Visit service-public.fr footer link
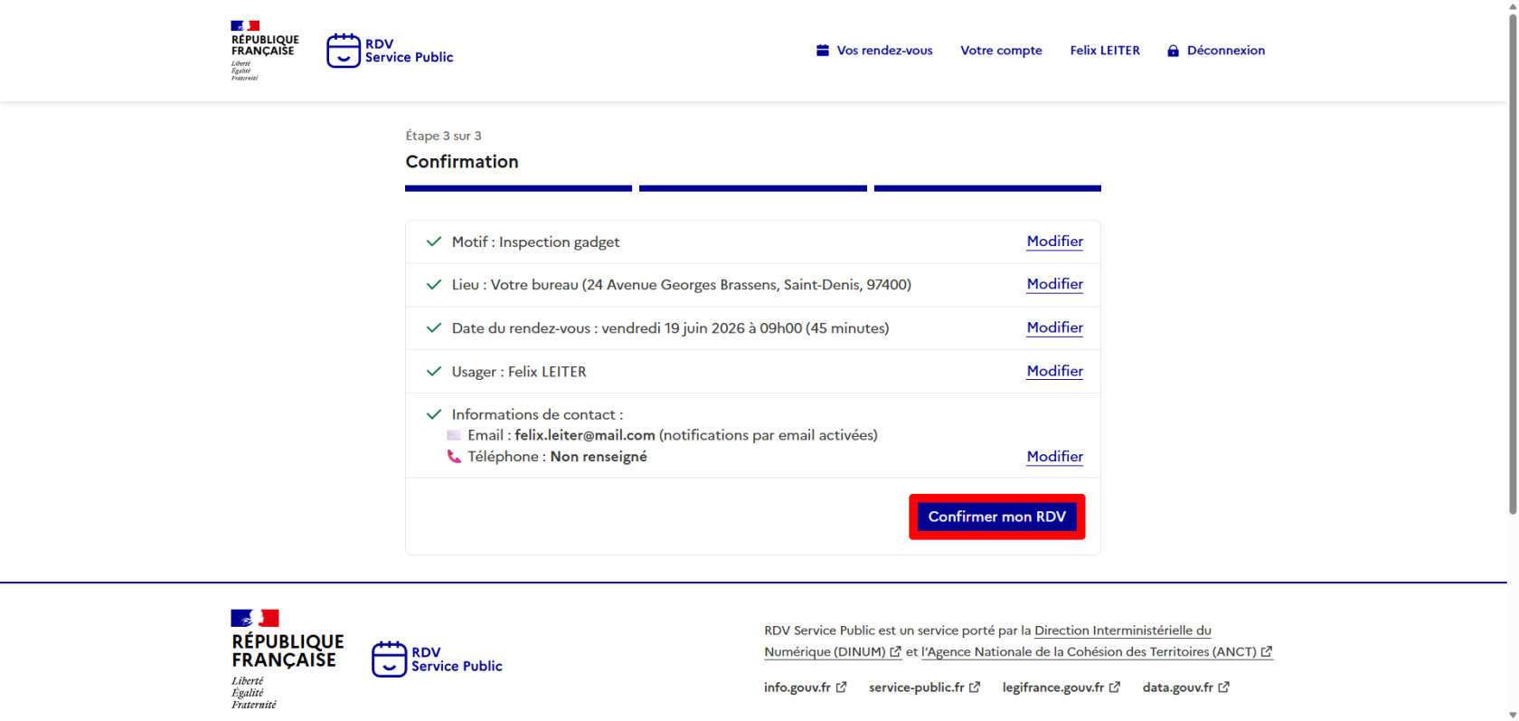The width and height of the screenshot is (1519, 721). click(924, 688)
